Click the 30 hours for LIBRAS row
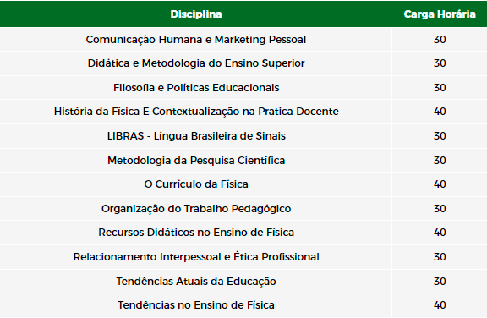The height and width of the screenshot is (318, 487). coord(440,136)
